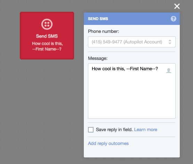
Task: Open help via question mark icon
Action: 173,19
